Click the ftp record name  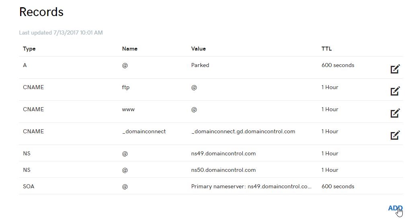[x=125, y=87]
